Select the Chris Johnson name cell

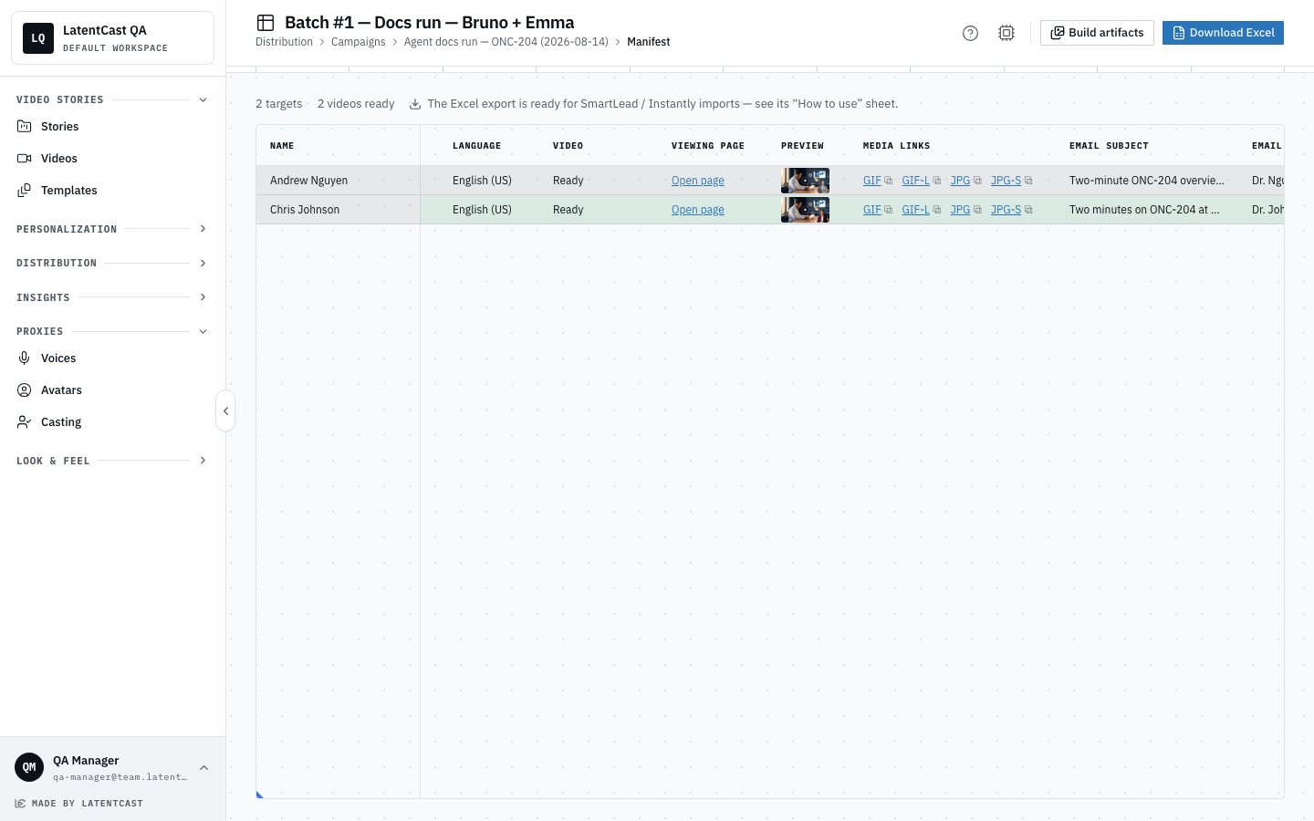[338, 210]
